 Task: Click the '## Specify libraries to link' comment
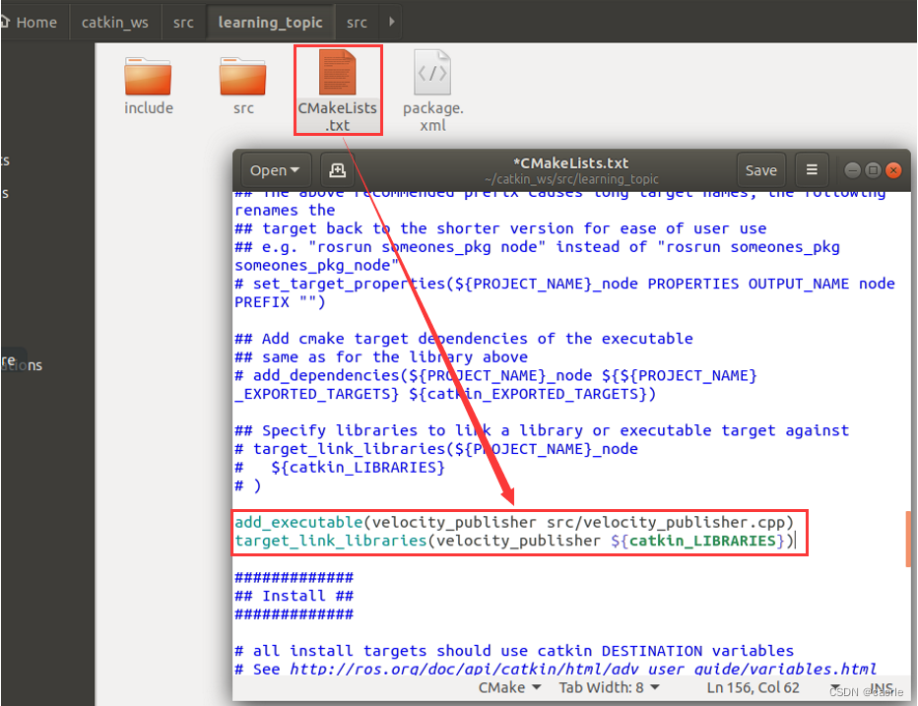[x=542, y=431]
